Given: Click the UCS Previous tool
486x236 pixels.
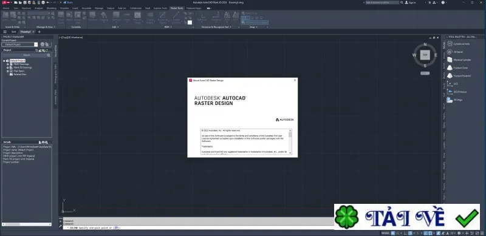Looking at the screenshot, I should pos(457,92).
